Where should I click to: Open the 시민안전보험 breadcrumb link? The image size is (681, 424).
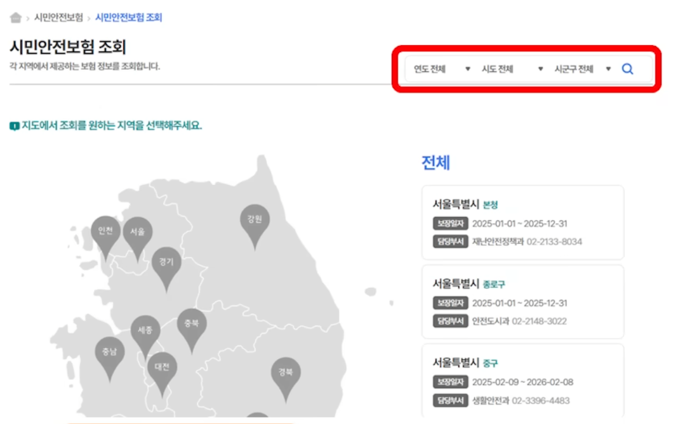[59, 18]
